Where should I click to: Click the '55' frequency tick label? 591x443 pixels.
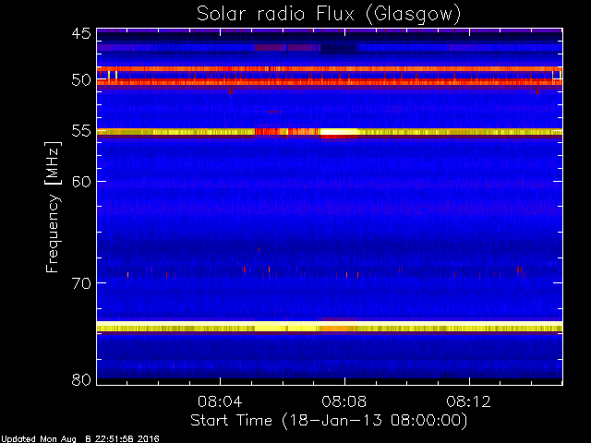(x=81, y=131)
